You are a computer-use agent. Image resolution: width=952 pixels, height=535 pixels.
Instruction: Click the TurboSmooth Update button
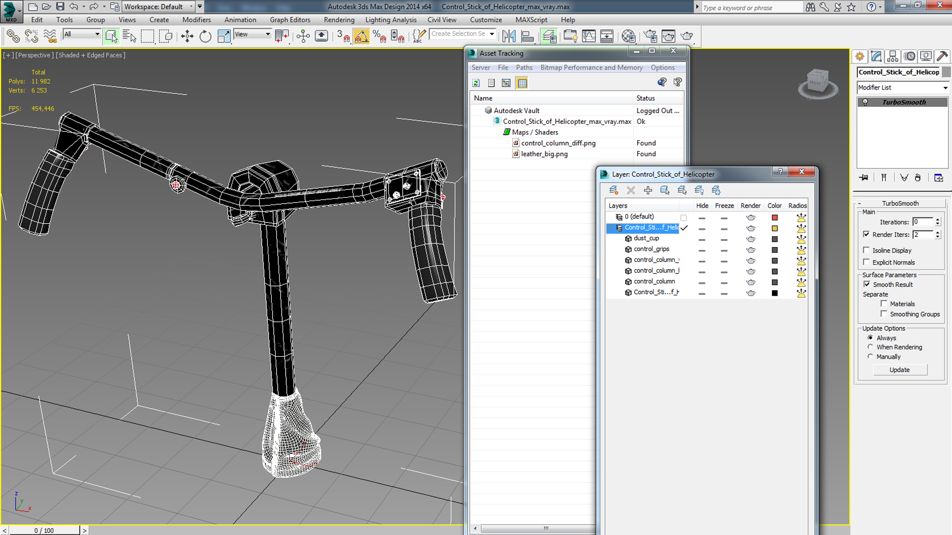(x=899, y=370)
